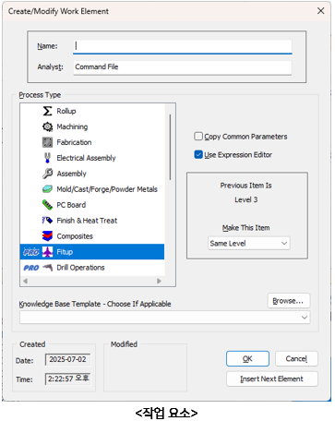Confirm with the OK button

(x=247, y=359)
